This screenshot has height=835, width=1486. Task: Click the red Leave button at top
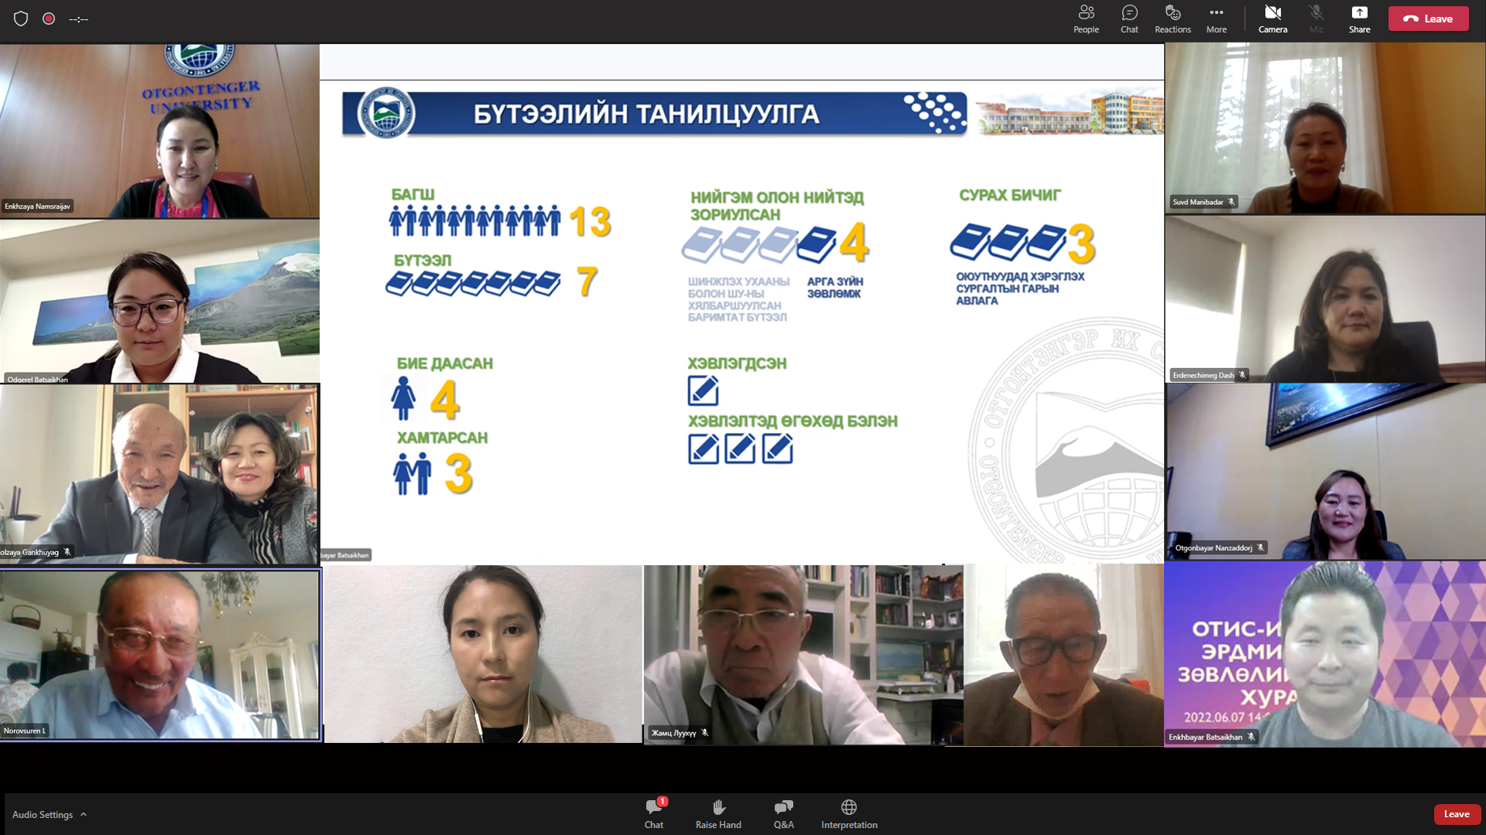[1428, 19]
